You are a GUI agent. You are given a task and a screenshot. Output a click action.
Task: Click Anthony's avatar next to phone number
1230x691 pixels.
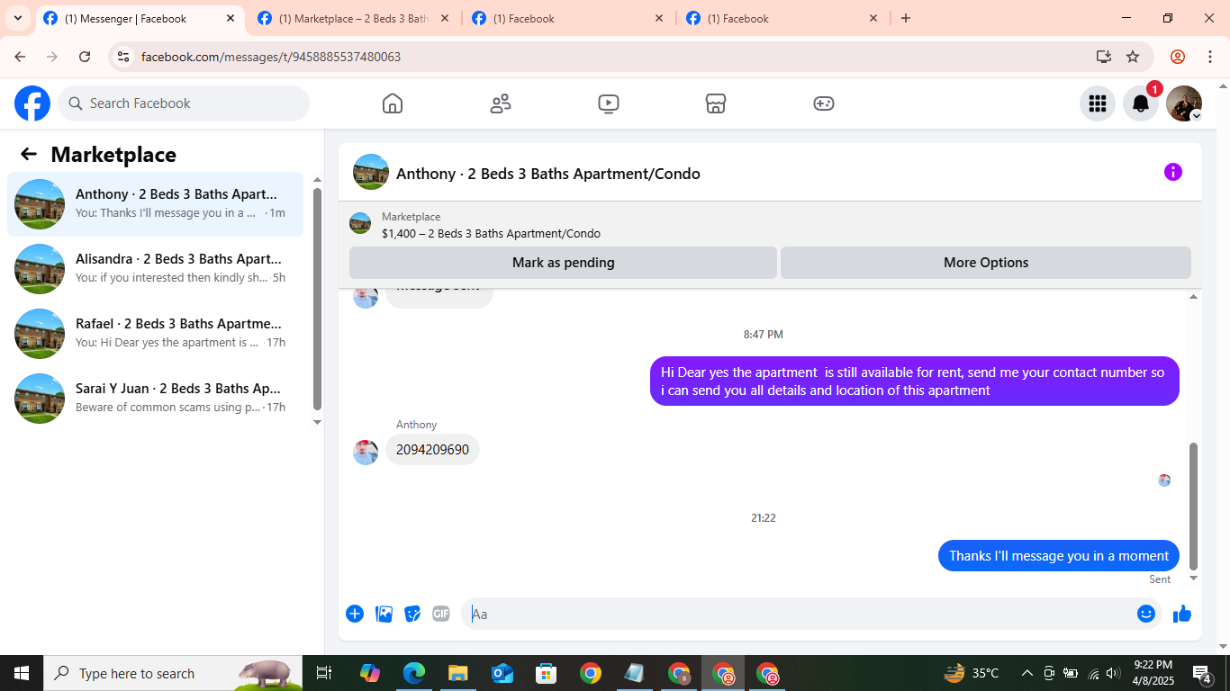click(x=366, y=452)
